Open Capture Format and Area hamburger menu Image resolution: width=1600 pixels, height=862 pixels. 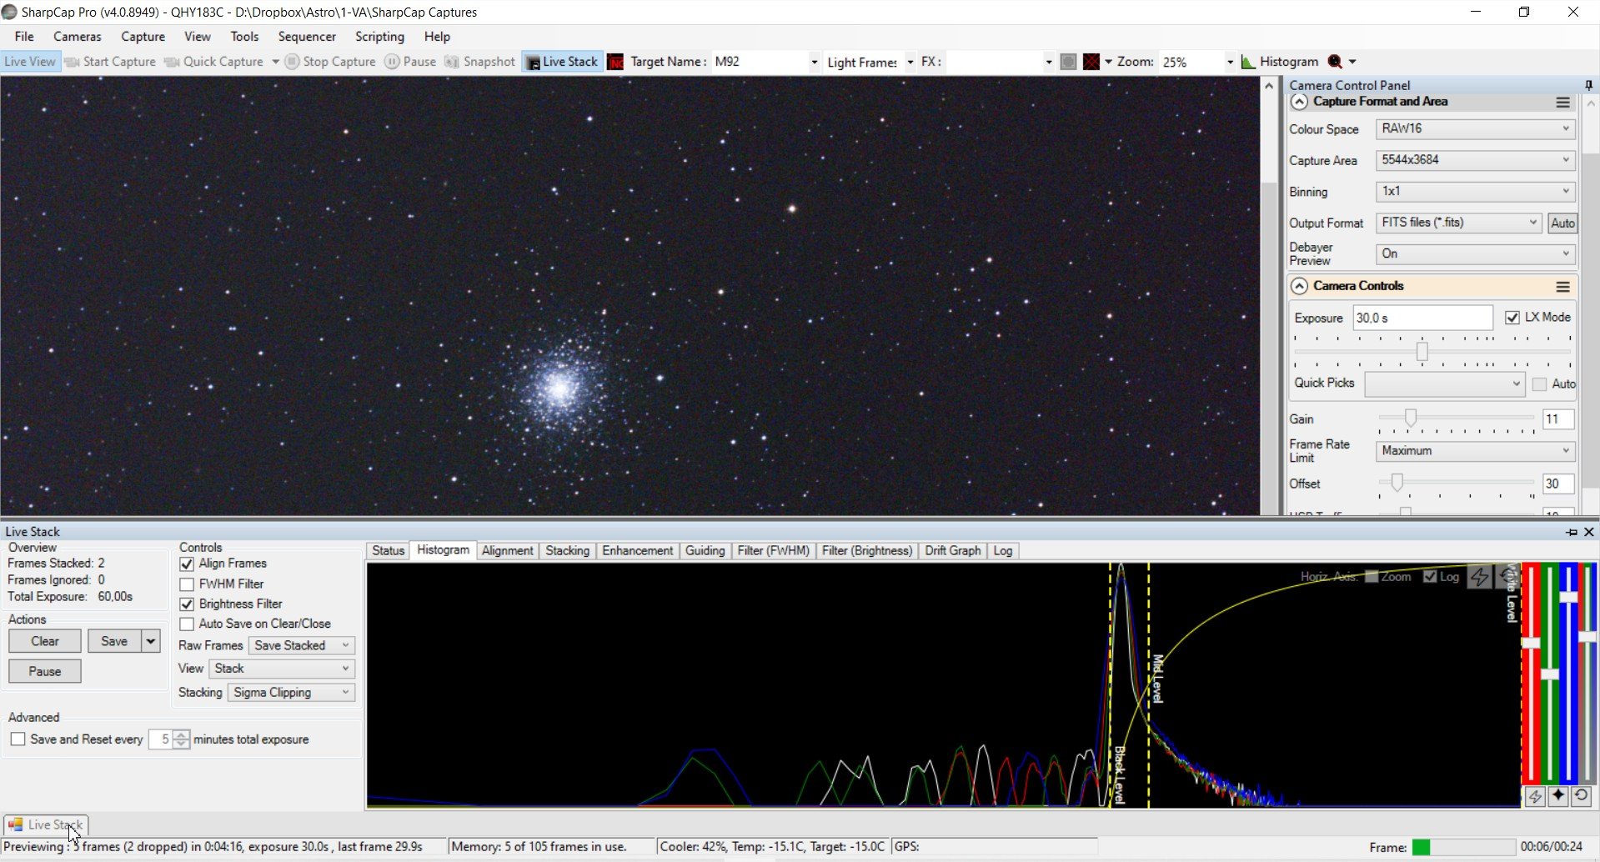1562,102
